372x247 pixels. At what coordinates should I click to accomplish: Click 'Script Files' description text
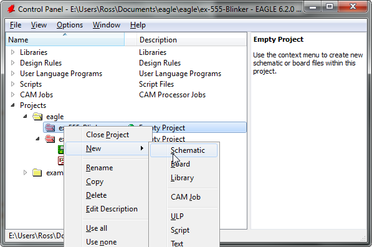(x=156, y=84)
